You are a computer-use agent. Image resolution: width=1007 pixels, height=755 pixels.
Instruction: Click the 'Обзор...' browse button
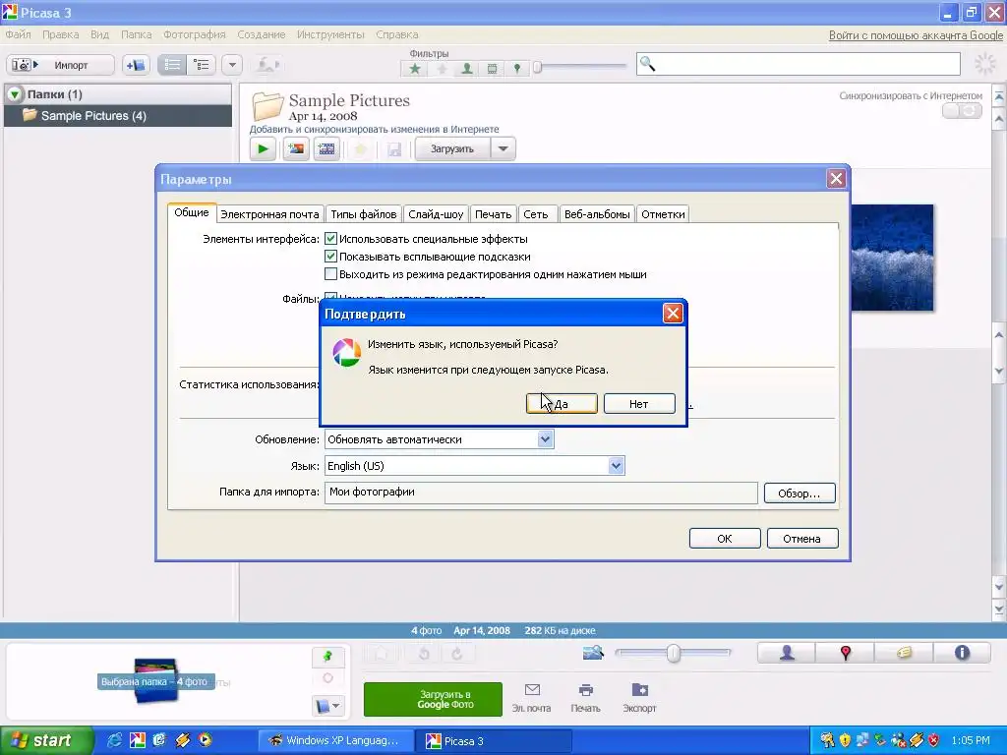[x=799, y=494]
